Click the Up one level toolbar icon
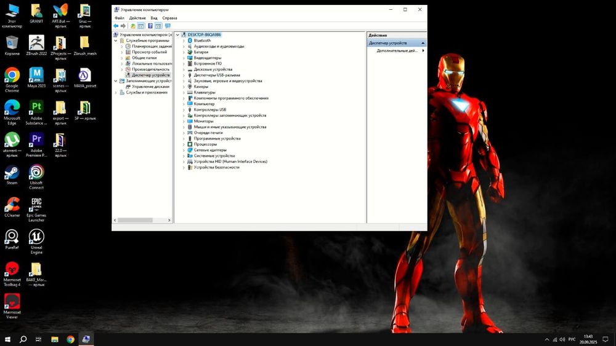 pos(133,26)
